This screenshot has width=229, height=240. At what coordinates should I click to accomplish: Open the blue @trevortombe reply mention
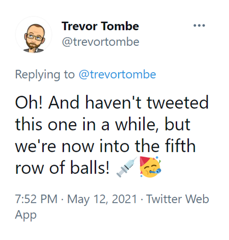117,75
